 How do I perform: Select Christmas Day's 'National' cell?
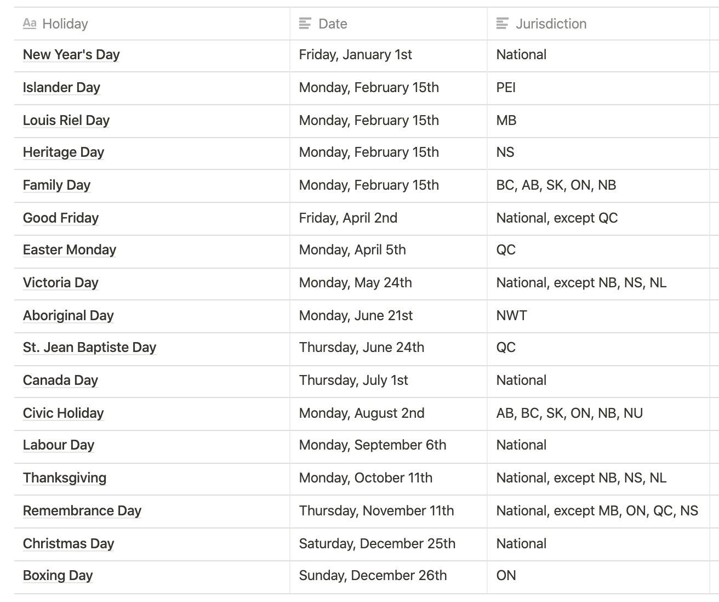pos(598,544)
